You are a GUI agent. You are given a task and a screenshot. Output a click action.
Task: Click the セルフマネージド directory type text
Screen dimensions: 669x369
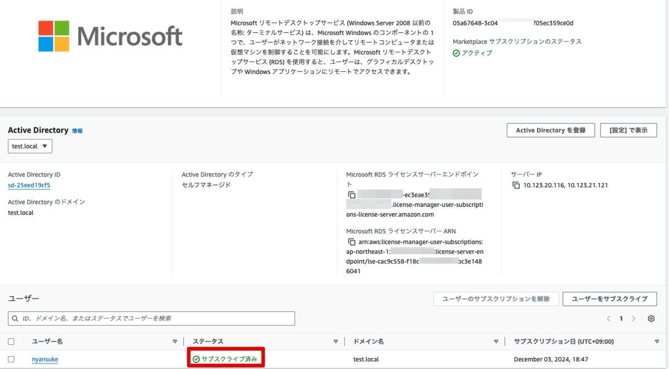pos(206,185)
